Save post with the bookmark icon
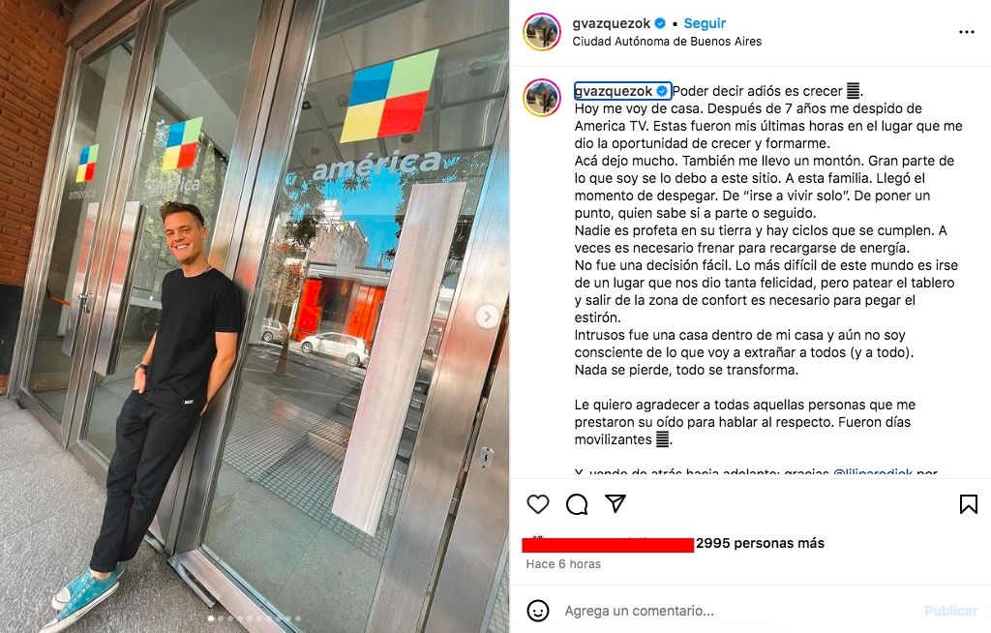The width and height of the screenshot is (991, 633). tap(968, 504)
